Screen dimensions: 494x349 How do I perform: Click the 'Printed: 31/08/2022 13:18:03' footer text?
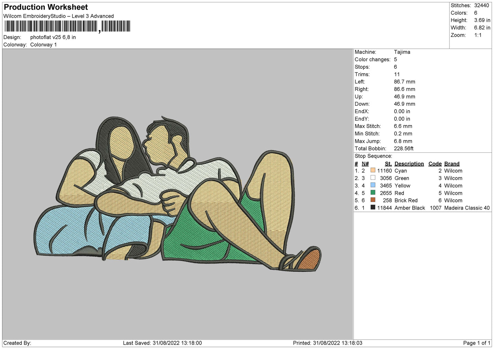[328, 343]
